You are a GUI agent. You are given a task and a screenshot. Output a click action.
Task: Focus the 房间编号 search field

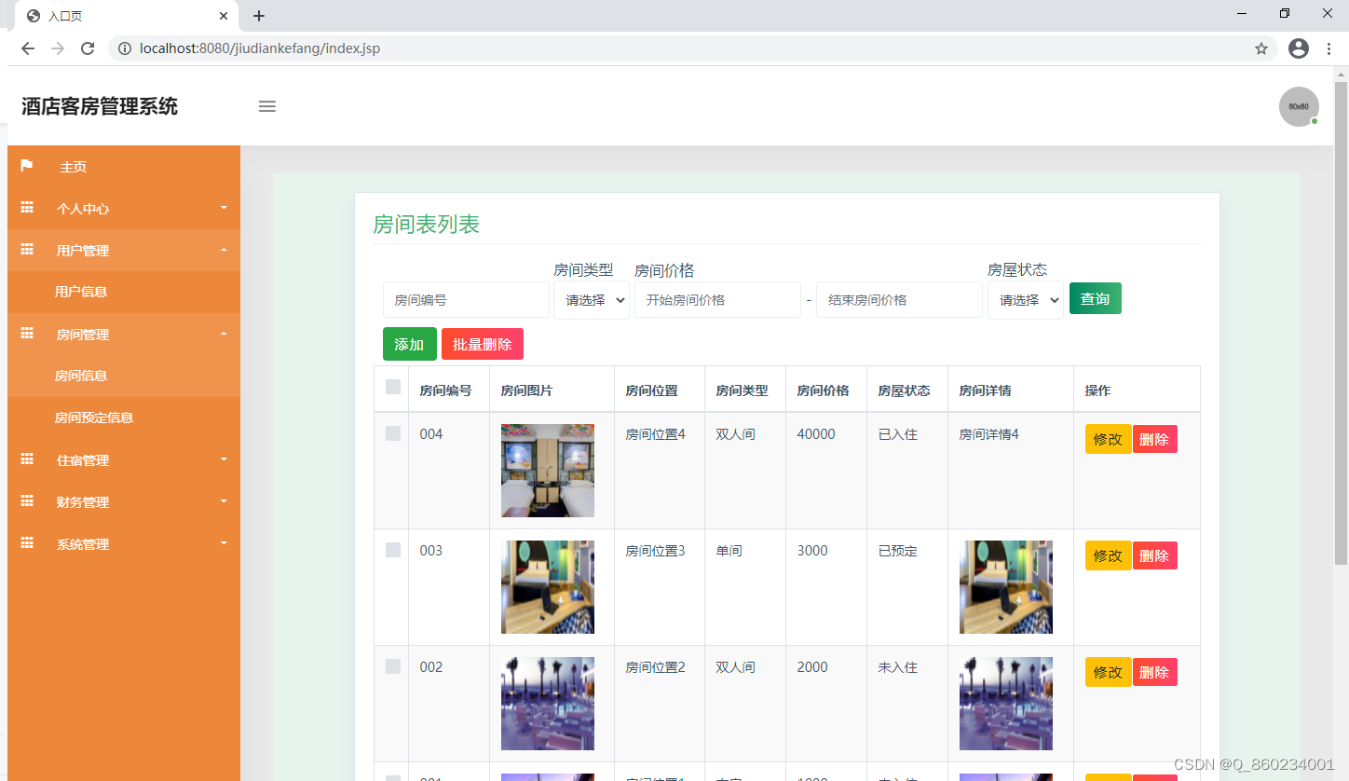click(x=466, y=300)
